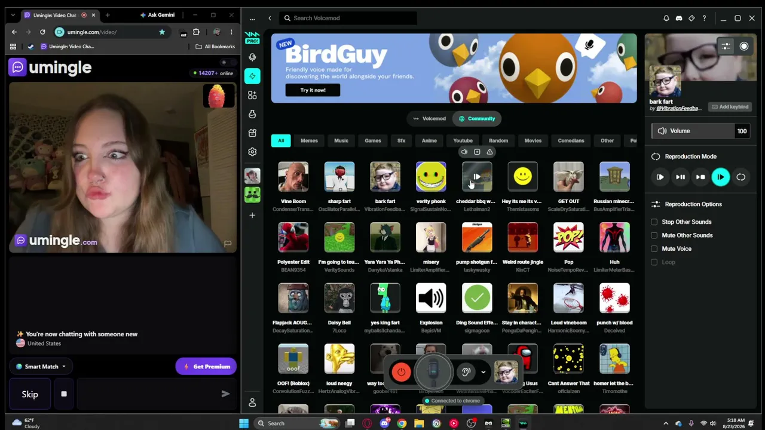The image size is (765, 430).
Task: Expand the chevron dropdown on the floating widget
Action: coord(483,372)
